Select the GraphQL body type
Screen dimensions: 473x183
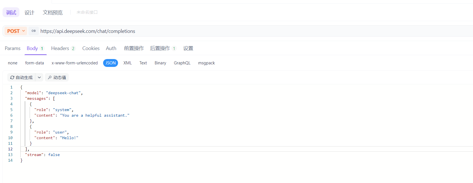coord(182,63)
